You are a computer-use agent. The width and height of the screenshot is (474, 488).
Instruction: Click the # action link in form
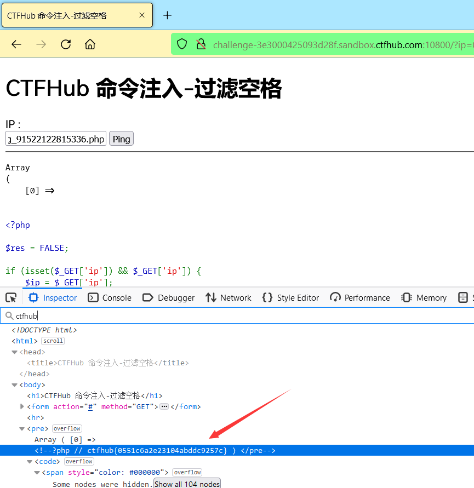pos(90,407)
